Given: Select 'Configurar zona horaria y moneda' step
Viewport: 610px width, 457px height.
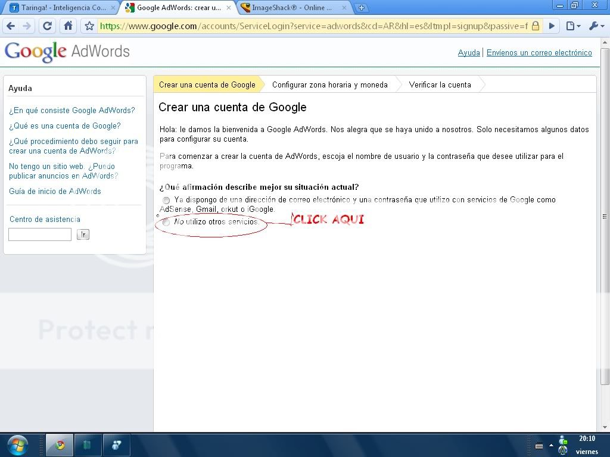Looking at the screenshot, I should pos(330,84).
